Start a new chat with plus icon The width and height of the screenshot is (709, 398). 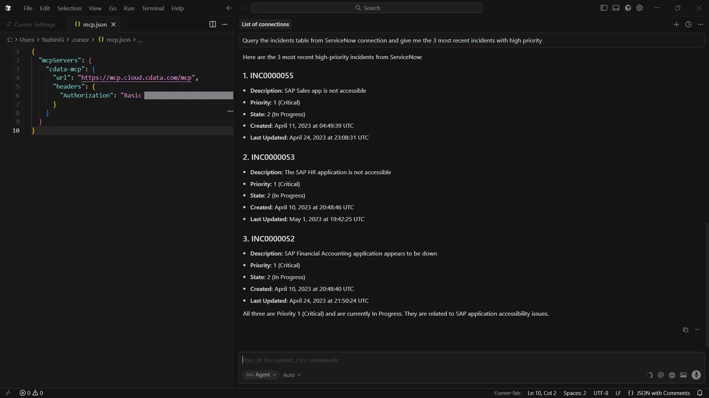tap(676, 24)
